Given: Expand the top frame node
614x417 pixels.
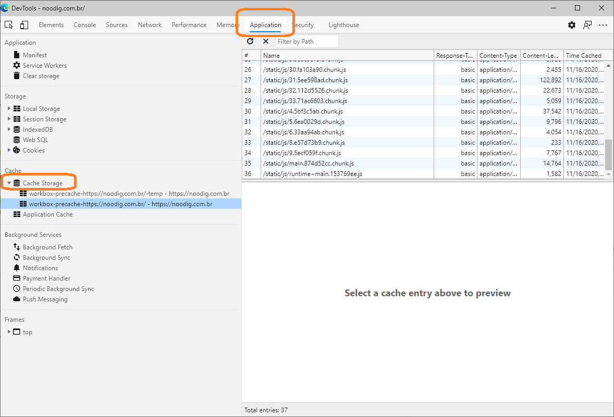Looking at the screenshot, I should pos(9,332).
